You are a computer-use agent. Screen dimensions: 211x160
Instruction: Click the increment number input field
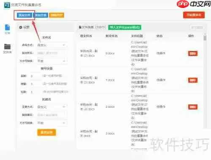point(35,84)
